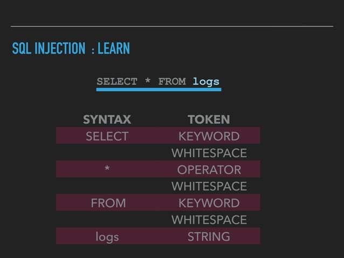This screenshot has height=258, width=344.
Task: Click the KEYWORD token in the SELECT row
Action: [209, 136]
